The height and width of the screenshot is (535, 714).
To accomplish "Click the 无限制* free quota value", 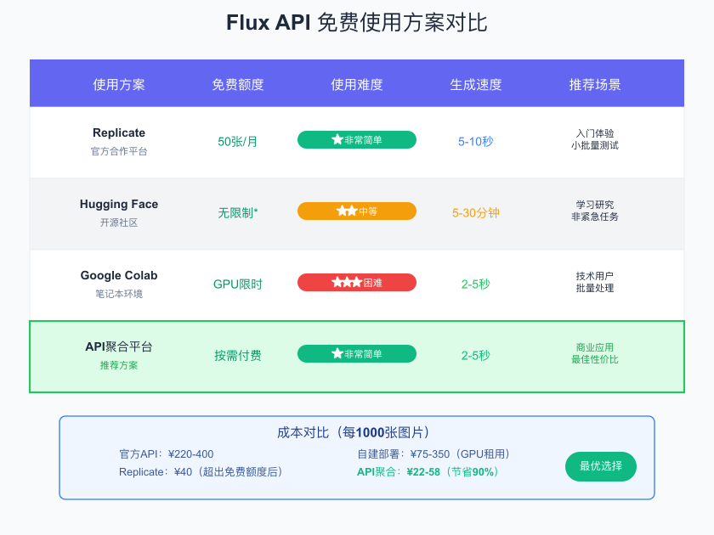I will click(238, 213).
